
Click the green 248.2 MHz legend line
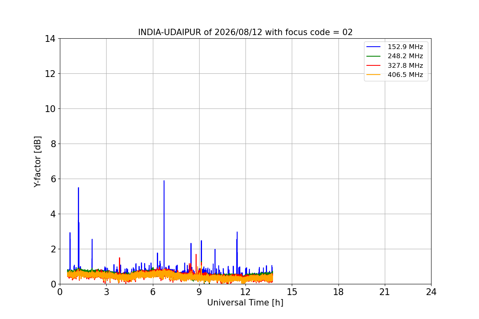(374, 56)
